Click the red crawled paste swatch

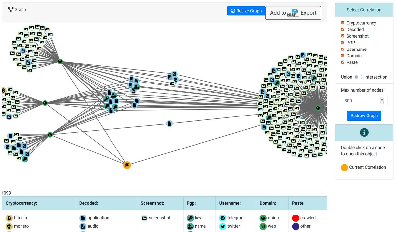296,218
